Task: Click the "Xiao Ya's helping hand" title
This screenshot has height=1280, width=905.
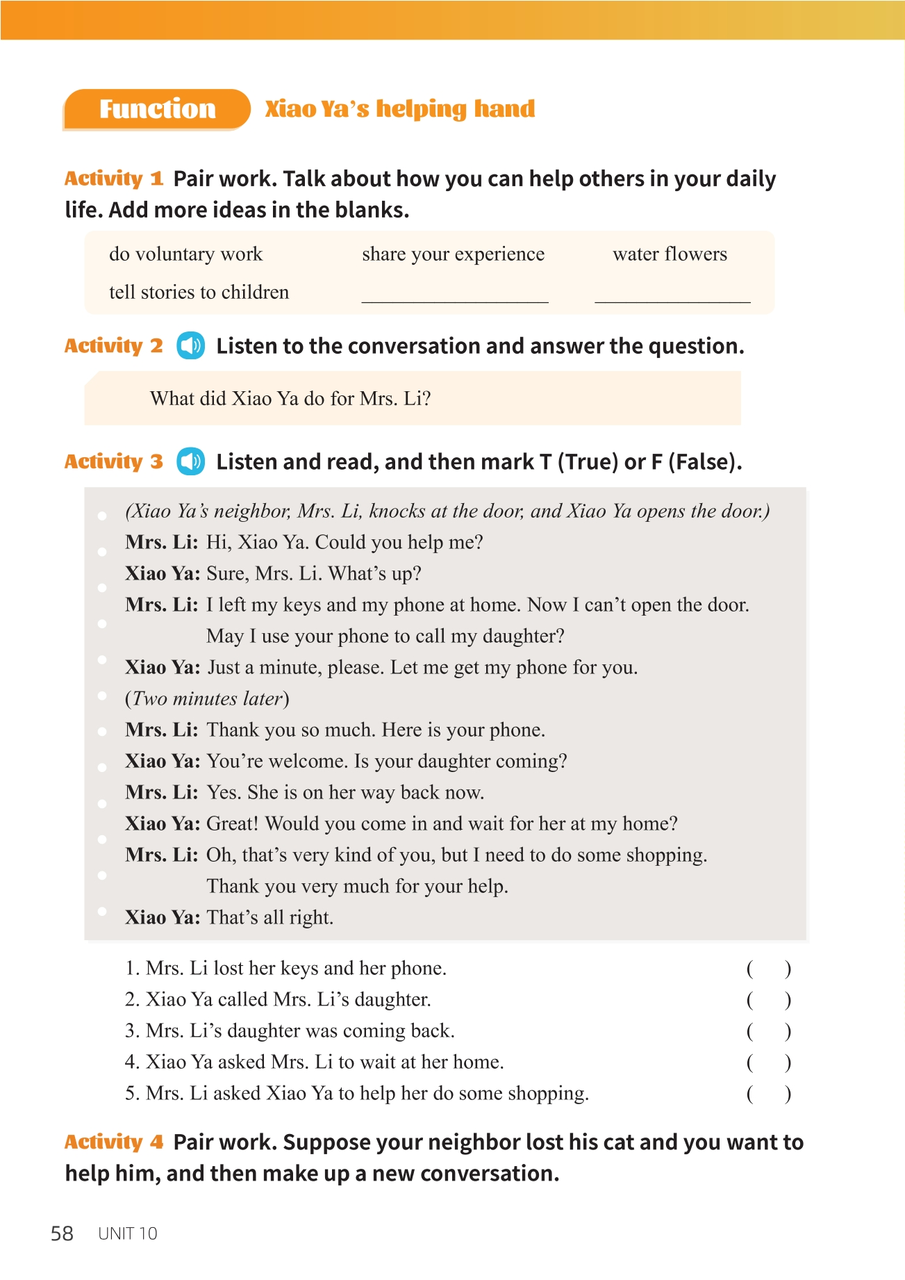Action: point(400,109)
